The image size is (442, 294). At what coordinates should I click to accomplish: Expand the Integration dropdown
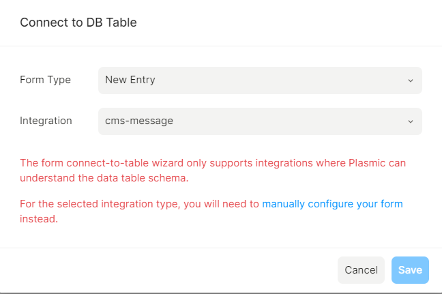(260, 121)
